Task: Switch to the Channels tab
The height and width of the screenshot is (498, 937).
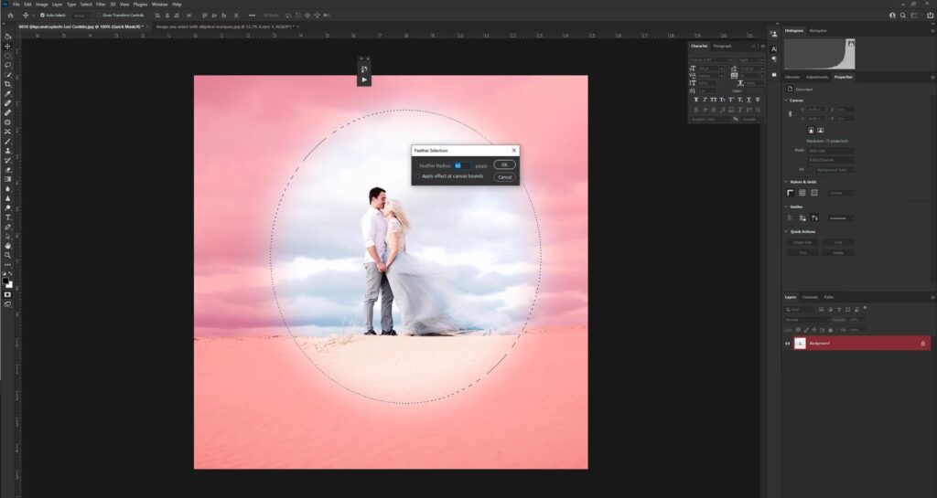Action: point(811,297)
